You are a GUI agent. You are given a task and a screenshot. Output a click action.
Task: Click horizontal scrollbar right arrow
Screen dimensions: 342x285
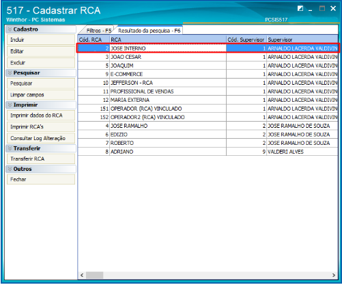click(334, 275)
